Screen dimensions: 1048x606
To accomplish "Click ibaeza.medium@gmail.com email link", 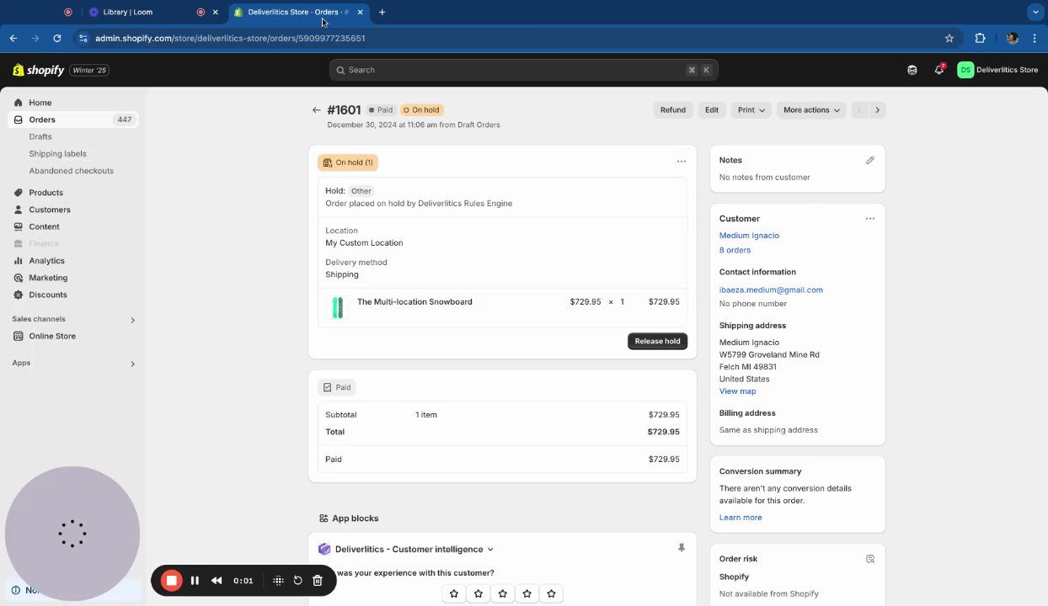I will click(x=771, y=290).
